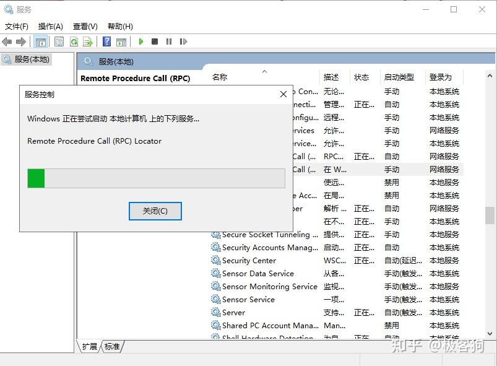Switch to the 标准 tab
Viewport: 497px width, 366px height.
pyautogui.click(x=112, y=346)
